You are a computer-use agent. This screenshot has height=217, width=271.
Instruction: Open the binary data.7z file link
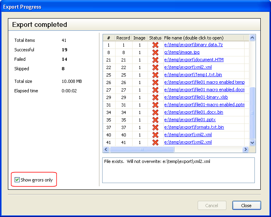[x=193, y=45]
